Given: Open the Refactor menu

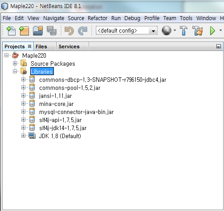Looking at the screenshot, I should point(98,18).
